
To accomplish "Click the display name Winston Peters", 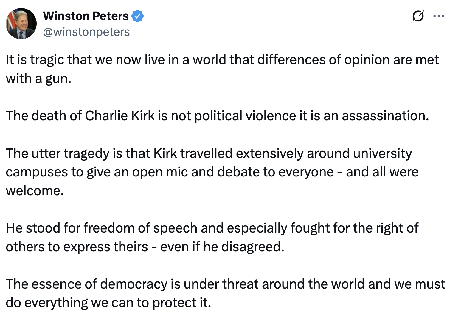I will 86,16.
